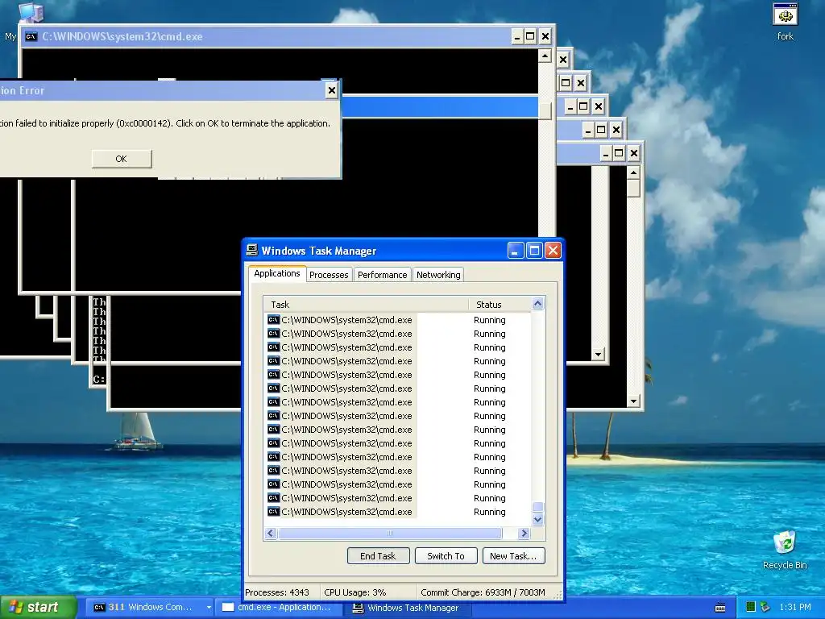
Task: Minimize the front cmd.exe window
Action: (x=516, y=36)
